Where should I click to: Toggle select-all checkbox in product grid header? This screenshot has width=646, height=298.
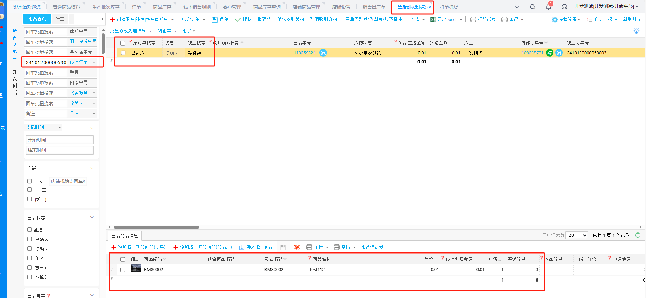pyautogui.click(x=123, y=259)
